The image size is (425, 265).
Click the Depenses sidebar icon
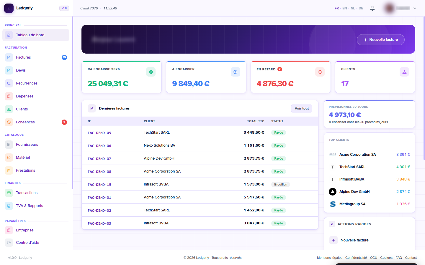coord(9,96)
